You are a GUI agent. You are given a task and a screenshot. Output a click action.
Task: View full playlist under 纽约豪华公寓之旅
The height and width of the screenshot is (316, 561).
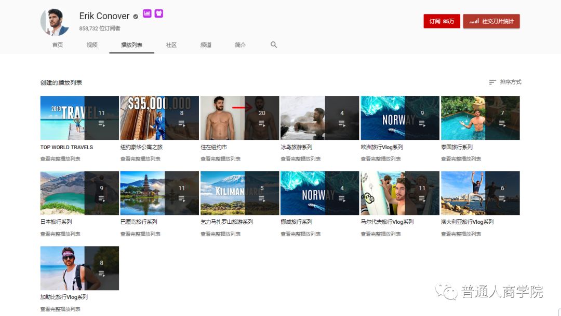140,159
